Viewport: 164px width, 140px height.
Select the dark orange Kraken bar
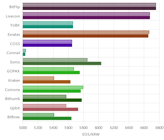(46, 82)
